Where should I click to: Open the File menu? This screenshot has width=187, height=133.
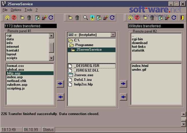[5, 10]
